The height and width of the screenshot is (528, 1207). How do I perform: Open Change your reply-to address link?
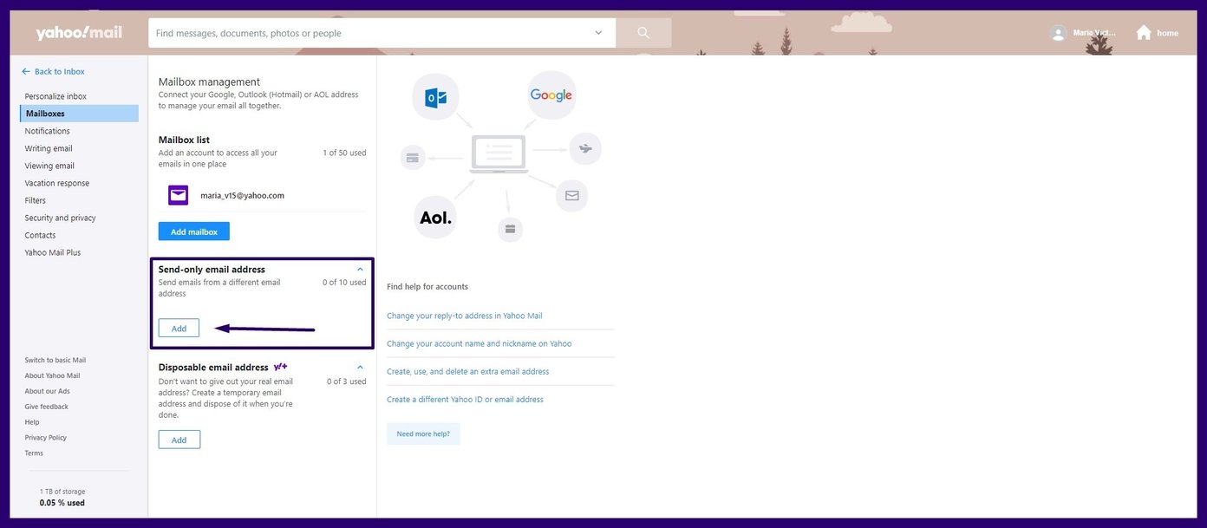point(465,316)
